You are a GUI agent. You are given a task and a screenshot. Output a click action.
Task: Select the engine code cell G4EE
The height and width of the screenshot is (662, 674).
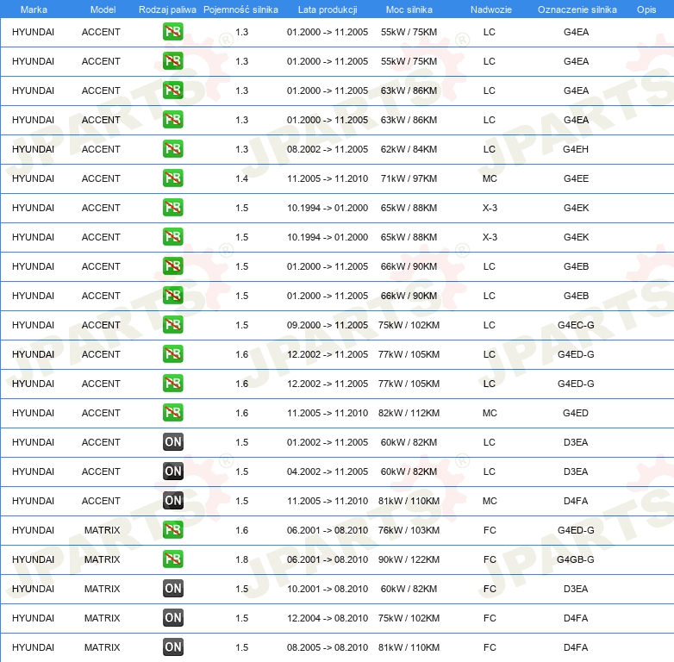pyautogui.click(x=576, y=178)
